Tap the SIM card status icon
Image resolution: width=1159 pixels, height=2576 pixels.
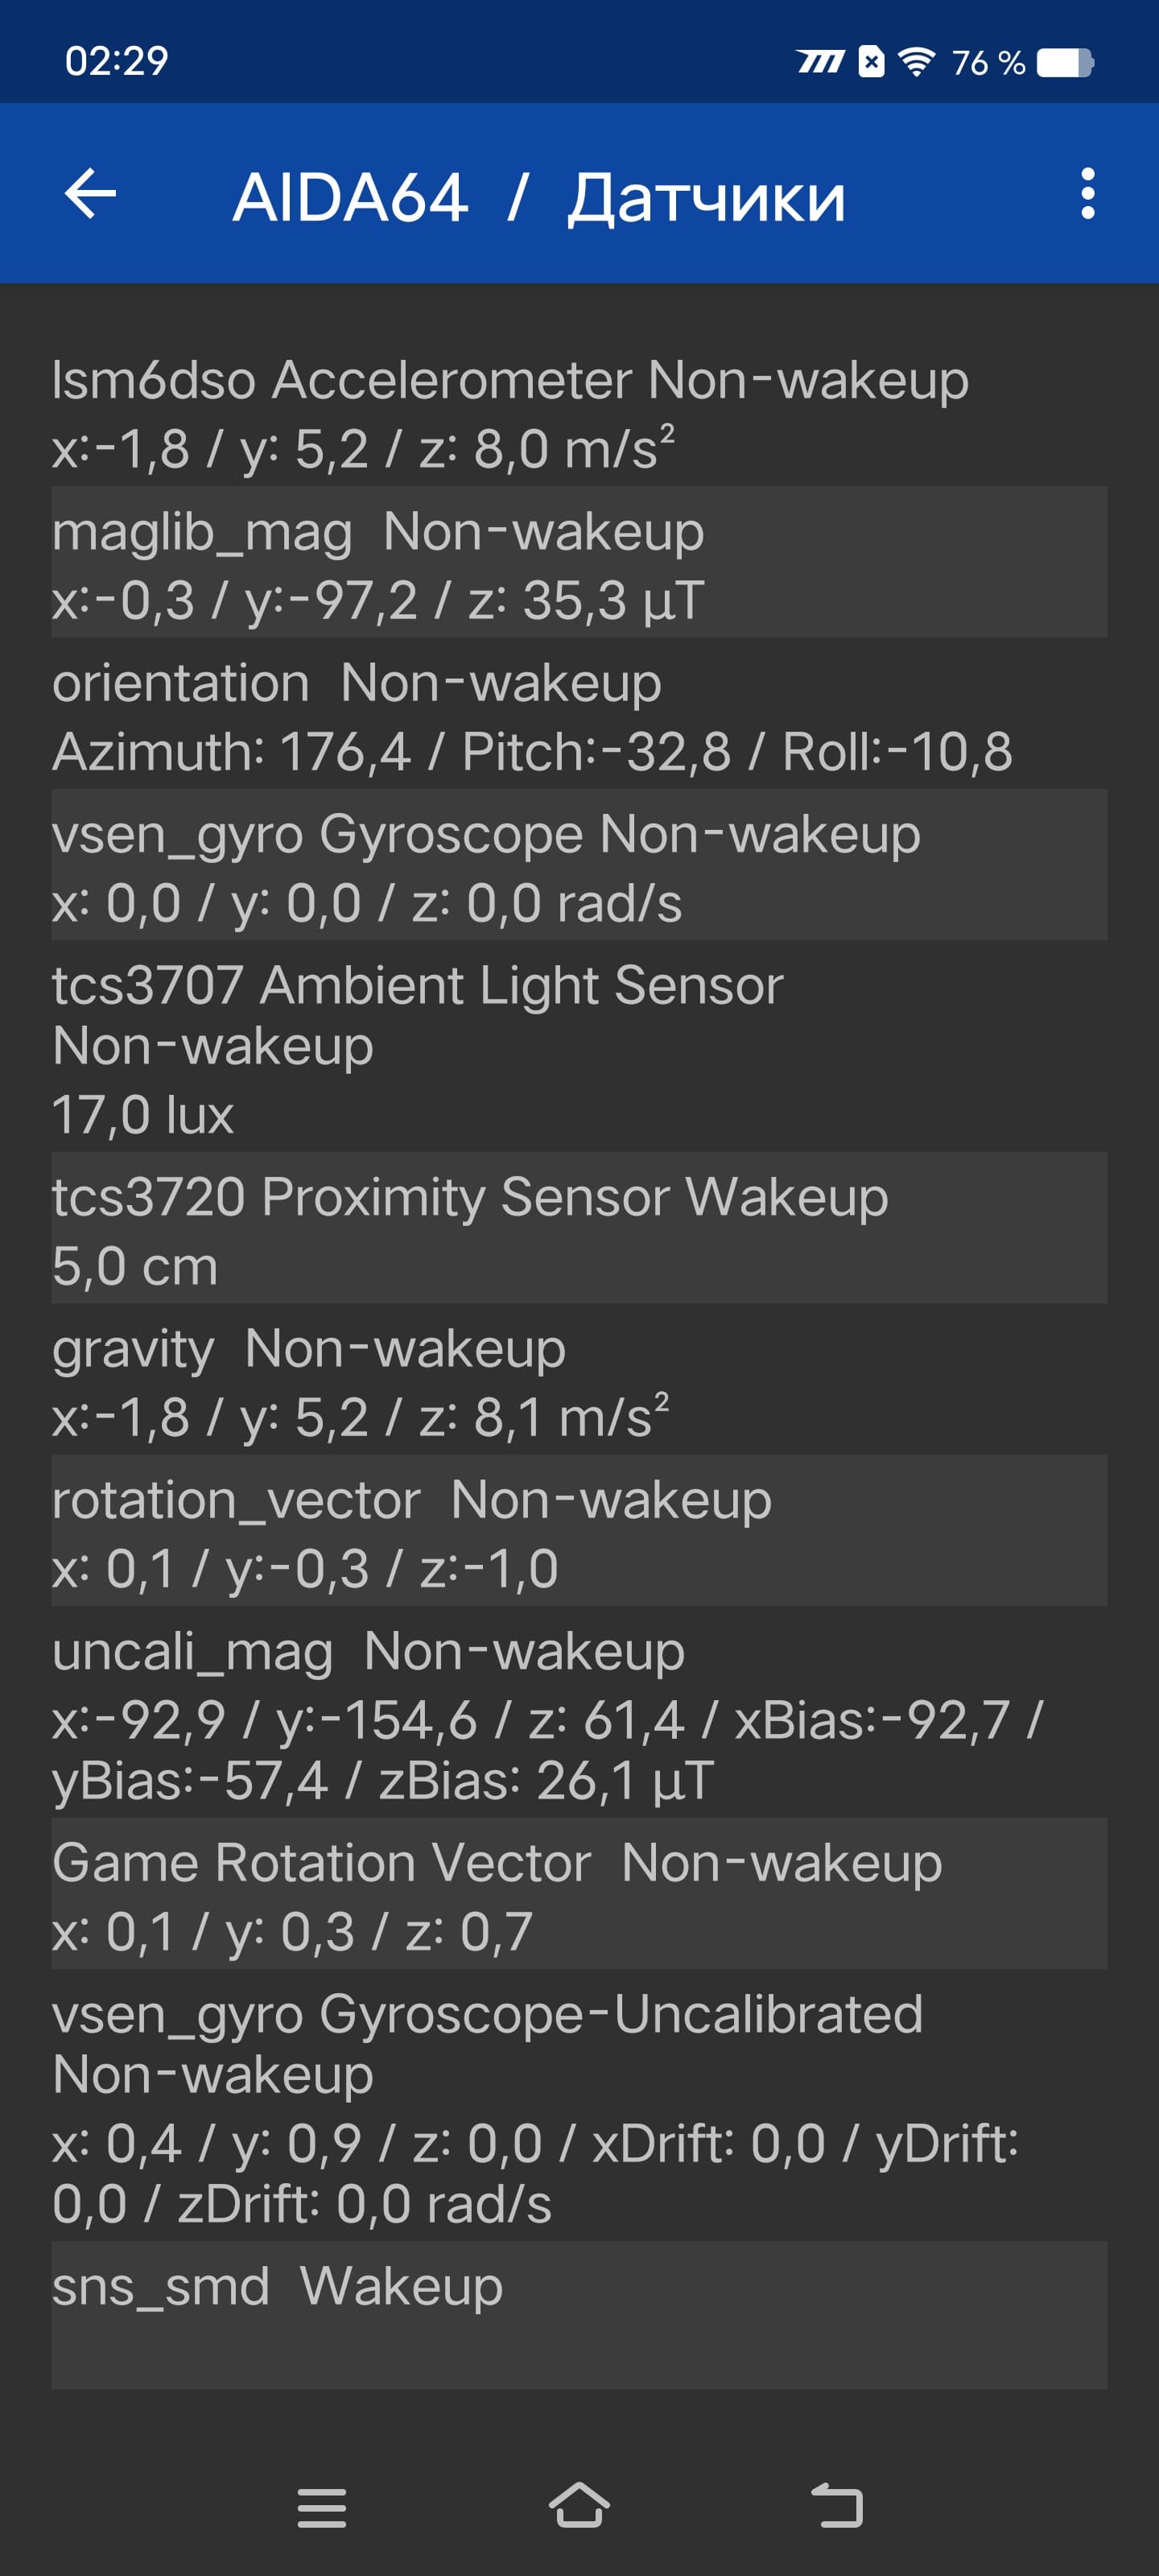[871, 62]
